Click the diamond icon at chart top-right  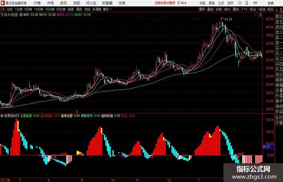pyautogui.click(x=255, y=15)
